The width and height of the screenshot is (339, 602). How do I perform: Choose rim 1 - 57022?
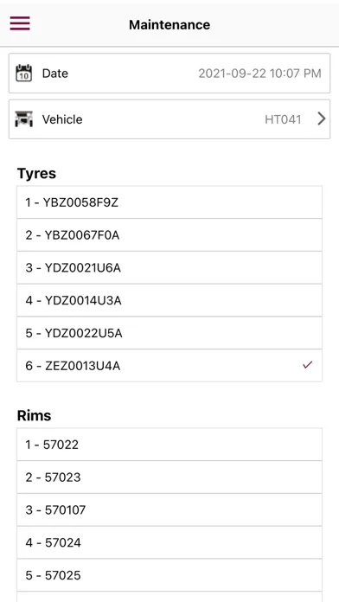coord(169,445)
